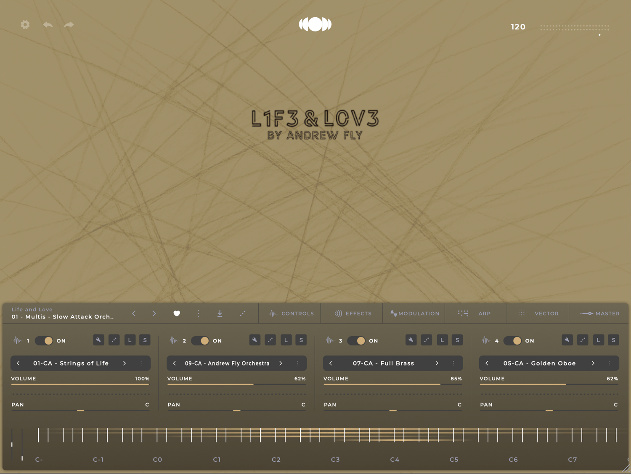The image size is (631, 474).
Task: Solo layer 1 with S button
Action: pyautogui.click(x=145, y=340)
